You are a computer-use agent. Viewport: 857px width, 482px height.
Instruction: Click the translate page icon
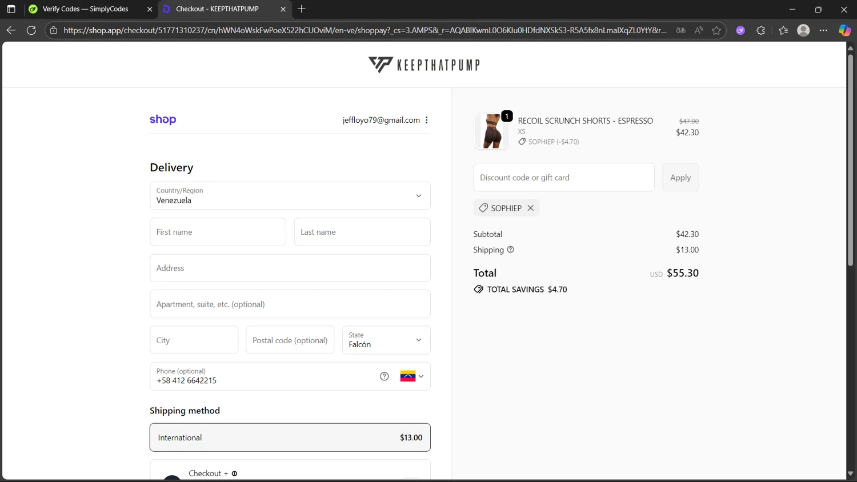click(680, 30)
